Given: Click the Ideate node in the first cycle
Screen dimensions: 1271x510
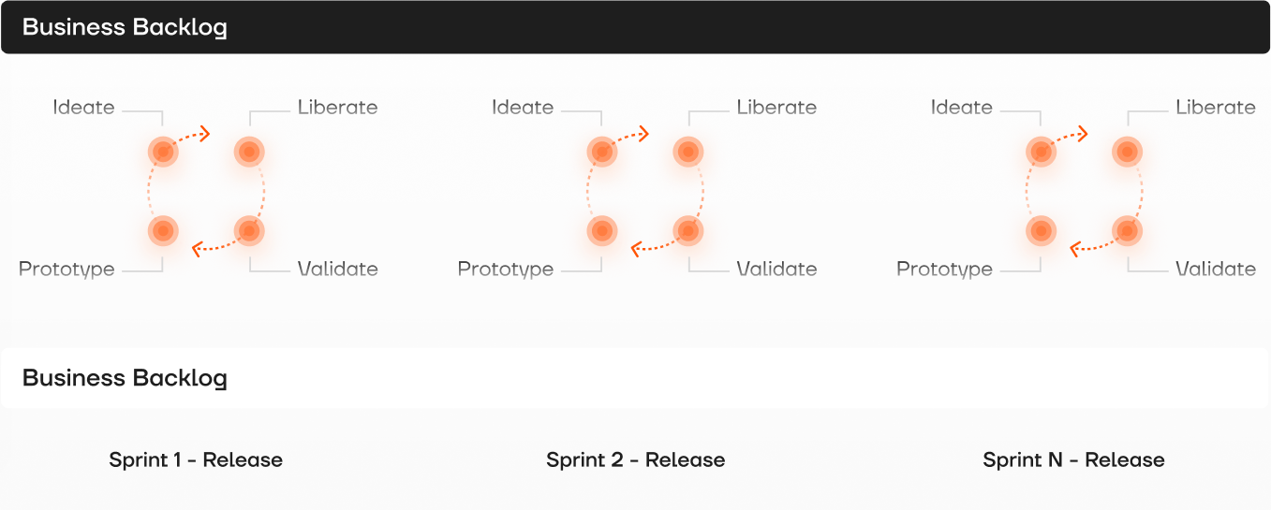Looking at the screenshot, I should click(163, 151).
